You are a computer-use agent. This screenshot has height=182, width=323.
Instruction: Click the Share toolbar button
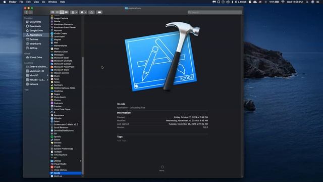pos(91,12)
